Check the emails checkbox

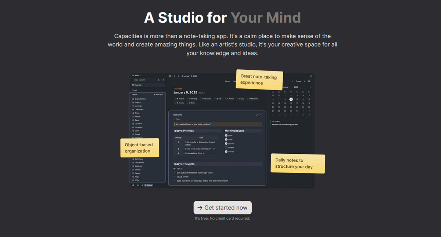226,147
